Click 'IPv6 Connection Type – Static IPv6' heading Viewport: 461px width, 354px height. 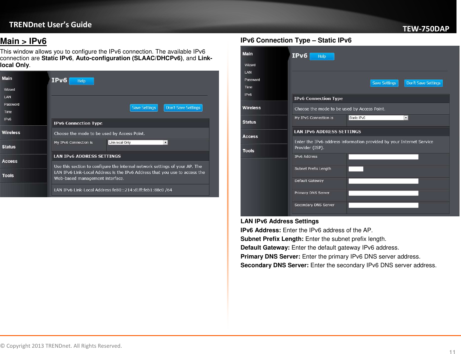point(296,40)
